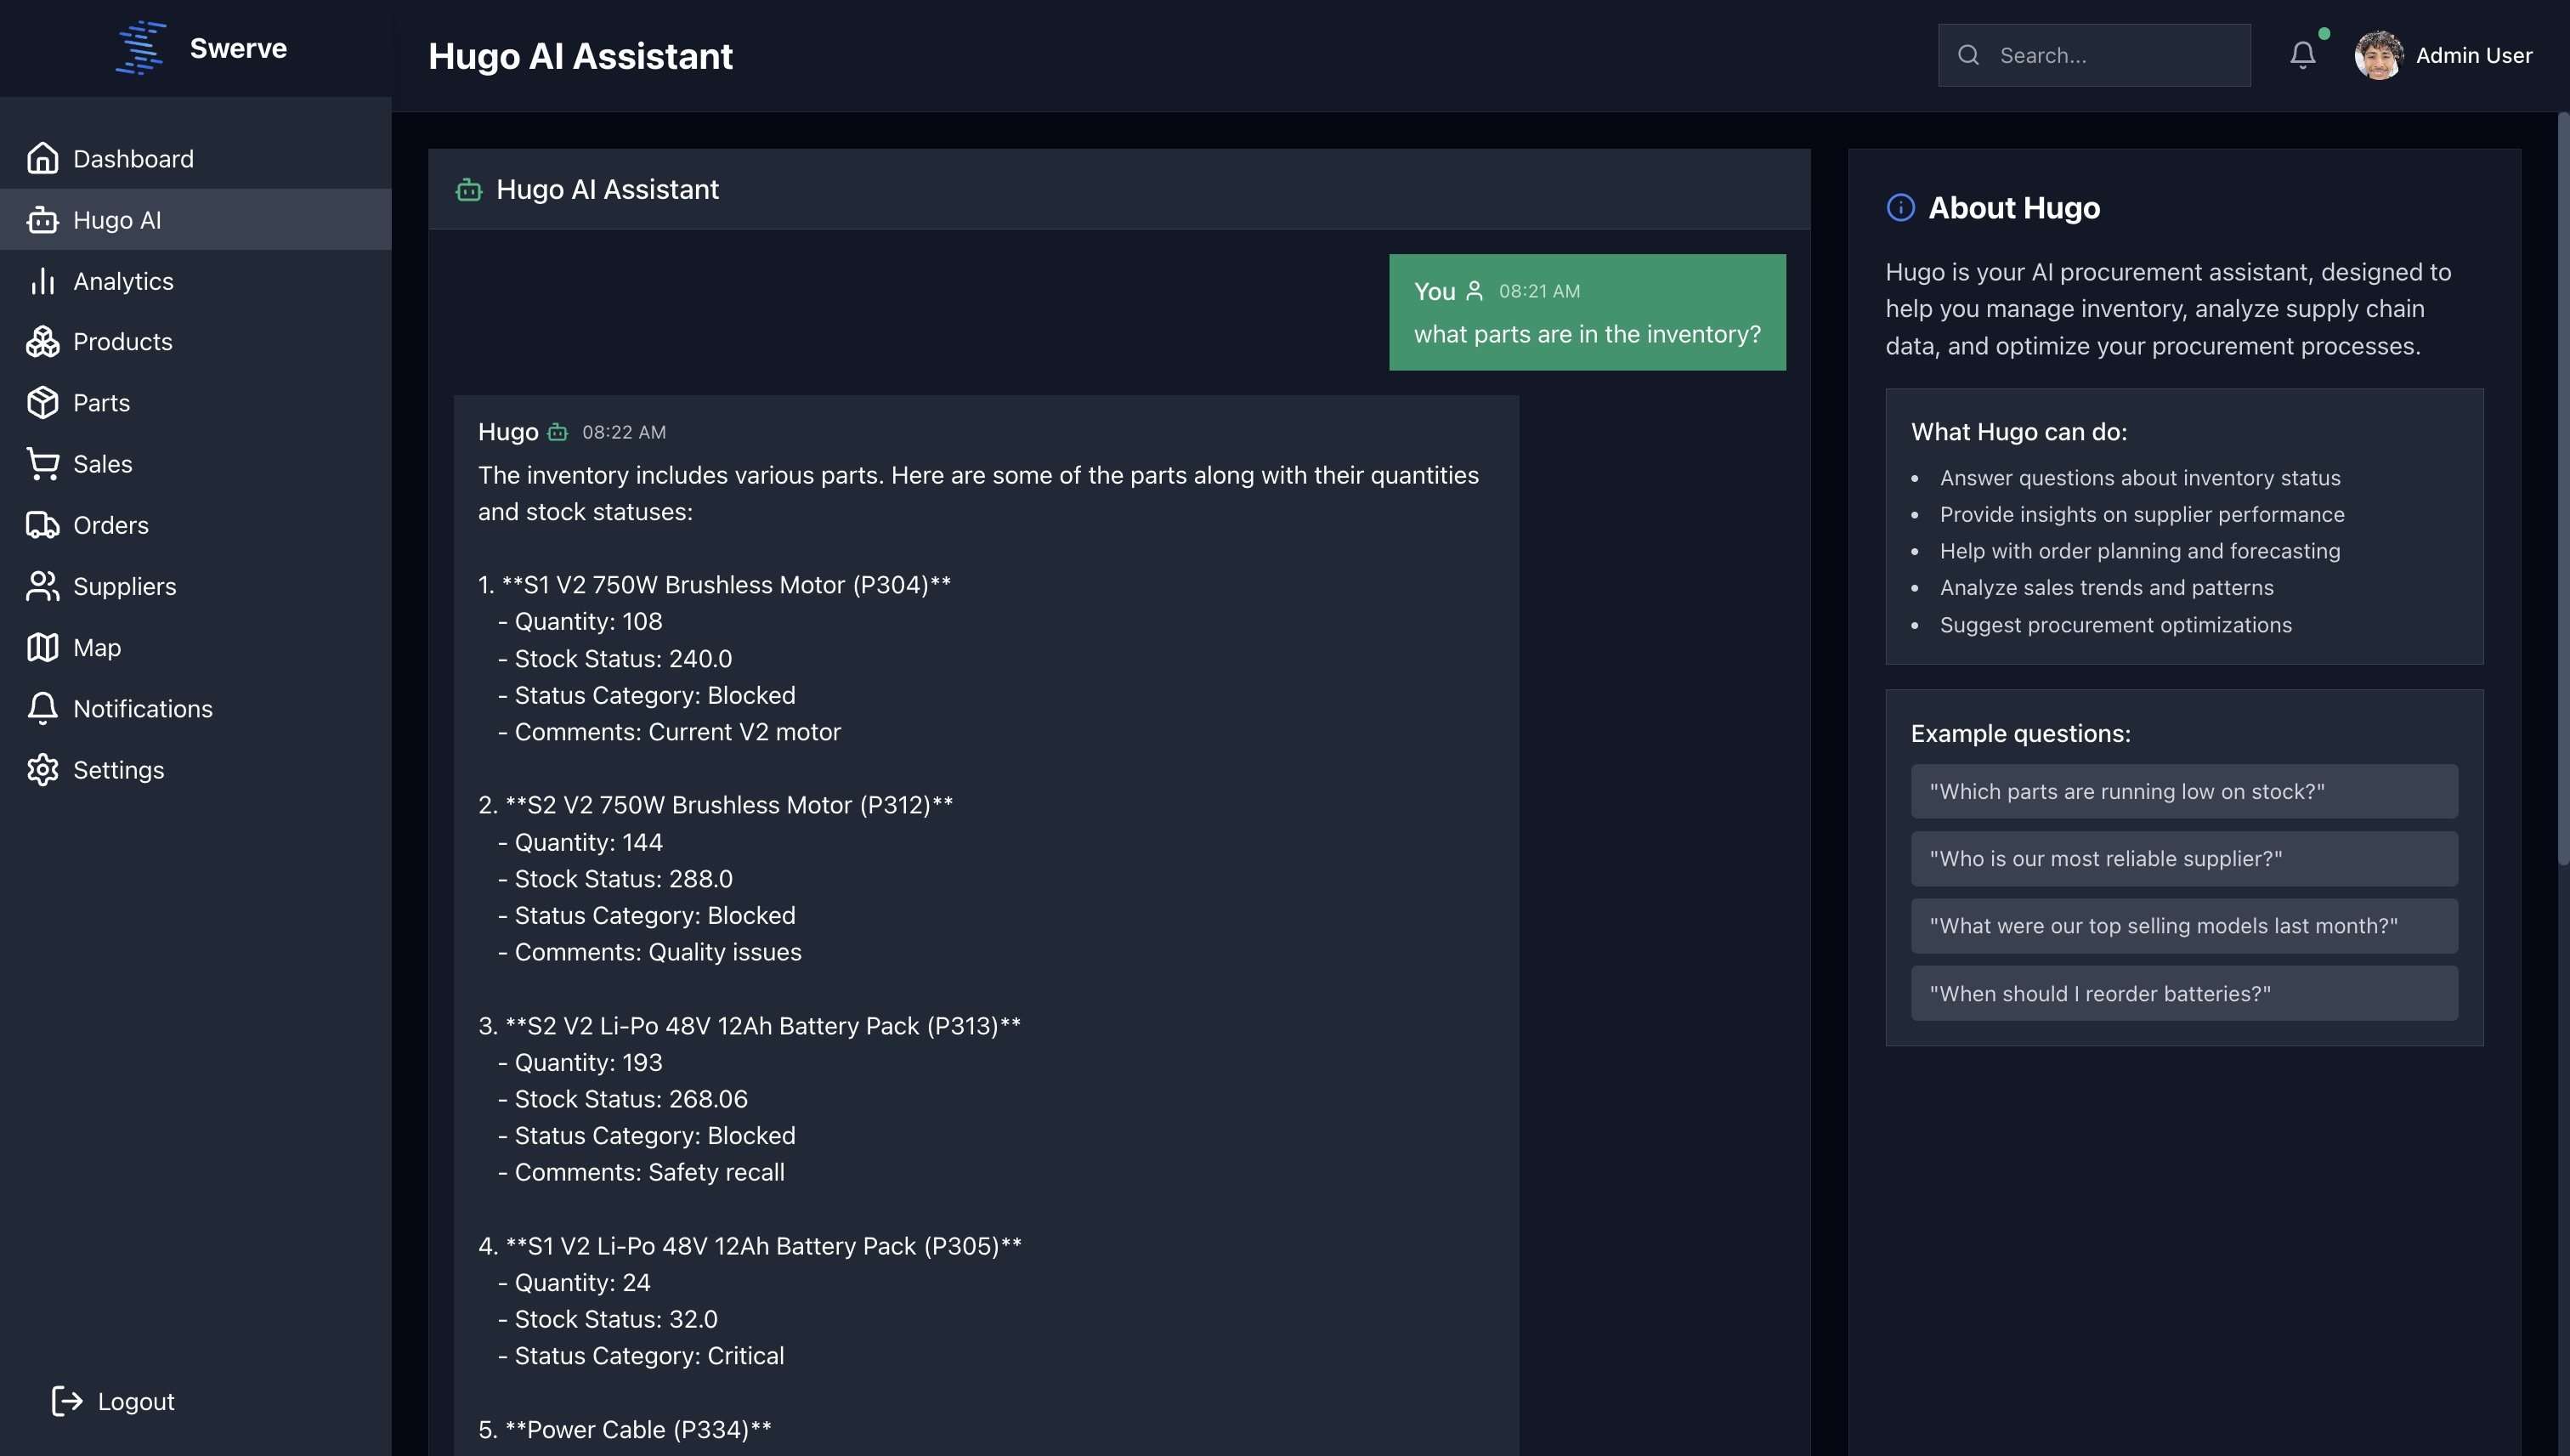The image size is (2570, 1456).
Task: Open the Notifications menu item
Action: point(142,709)
